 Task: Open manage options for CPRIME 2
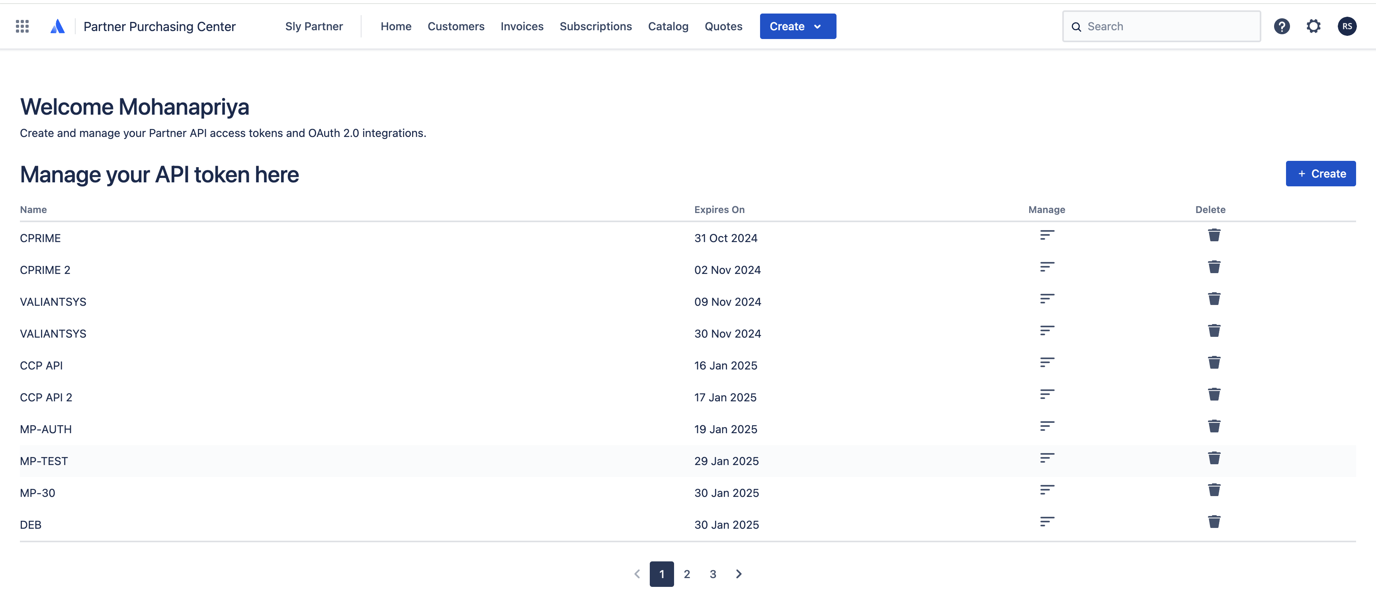click(x=1046, y=266)
